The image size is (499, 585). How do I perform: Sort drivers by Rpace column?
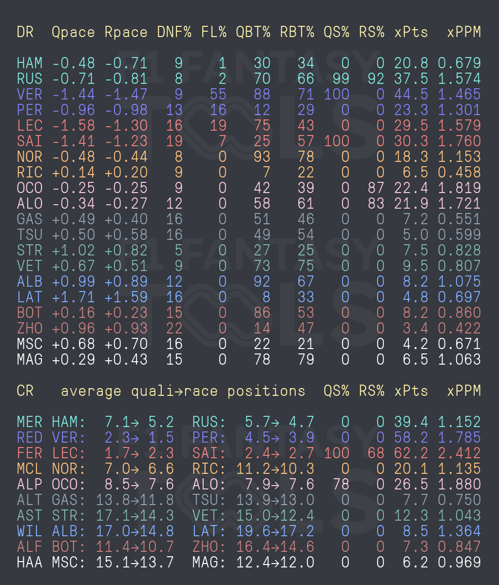pos(126,32)
